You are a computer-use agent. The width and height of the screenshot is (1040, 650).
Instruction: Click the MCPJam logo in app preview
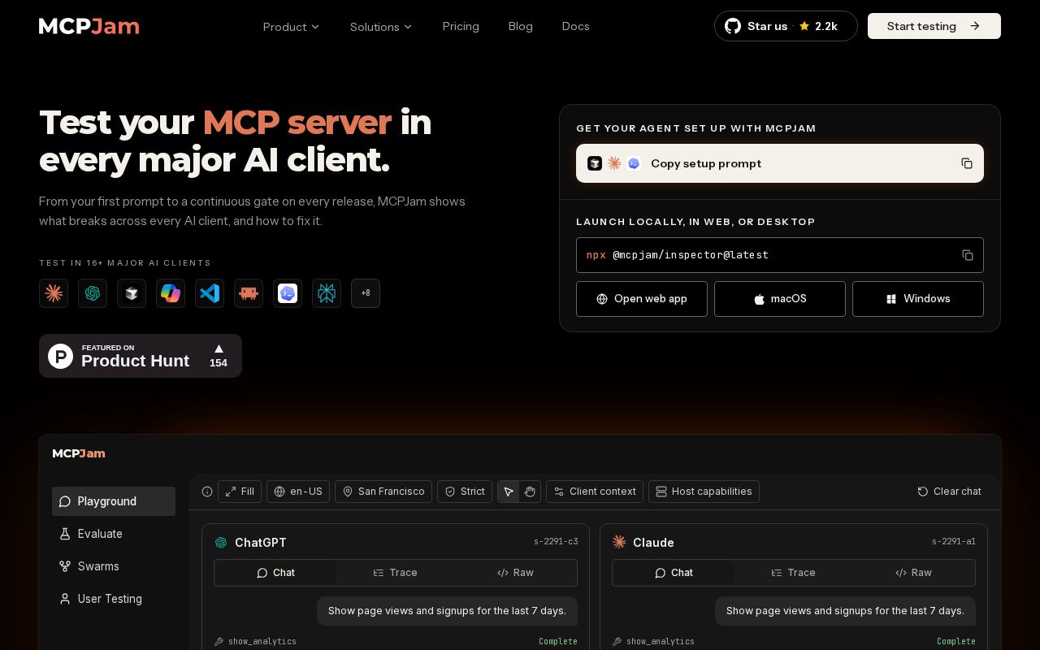79,453
